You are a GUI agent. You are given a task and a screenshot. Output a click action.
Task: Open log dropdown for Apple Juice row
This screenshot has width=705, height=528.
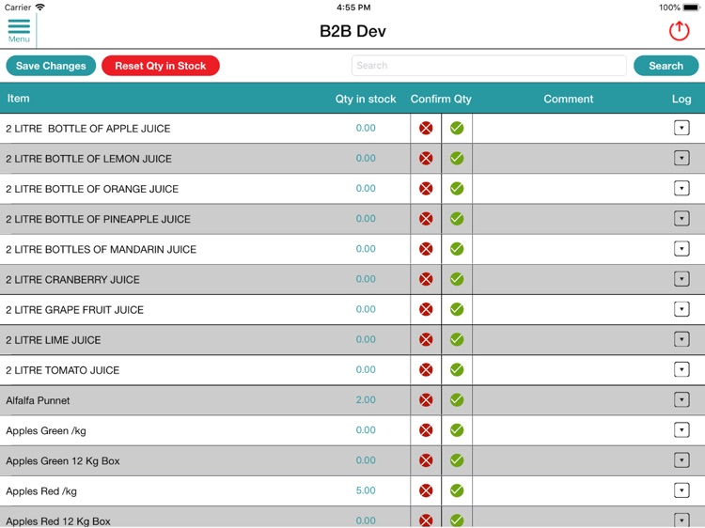click(x=681, y=128)
